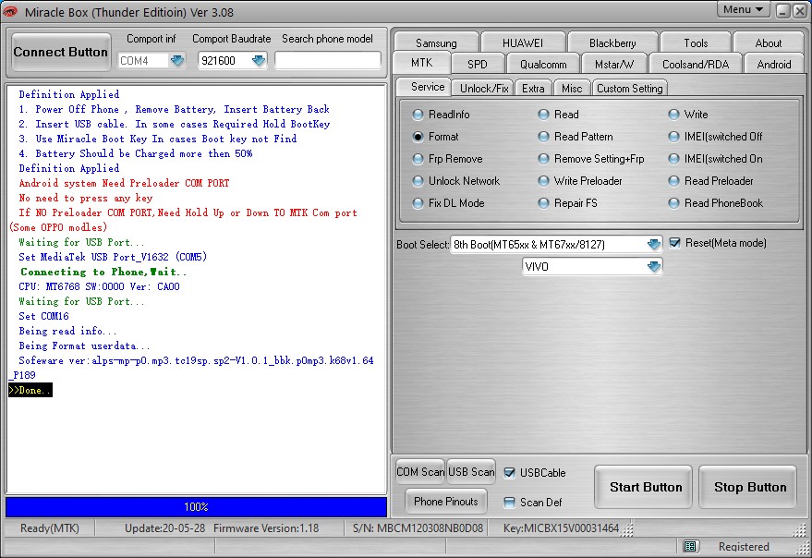Screen dimensions: 812x558
Task: Click the Start Button
Action: coord(645,487)
